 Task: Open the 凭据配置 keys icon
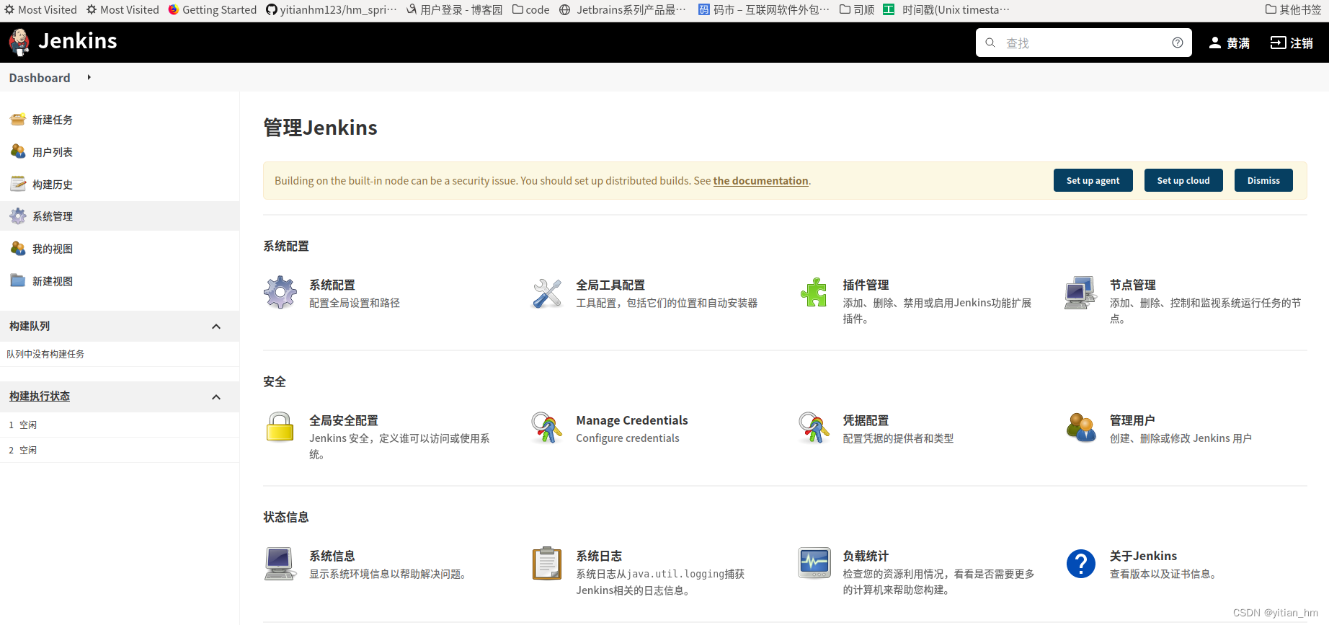coord(814,427)
